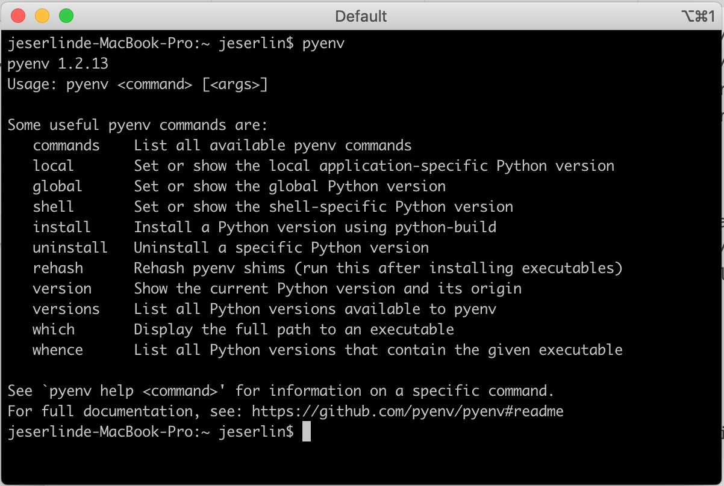Click the "uninstall" command name
The height and width of the screenshot is (486, 724).
coord(70,248)
